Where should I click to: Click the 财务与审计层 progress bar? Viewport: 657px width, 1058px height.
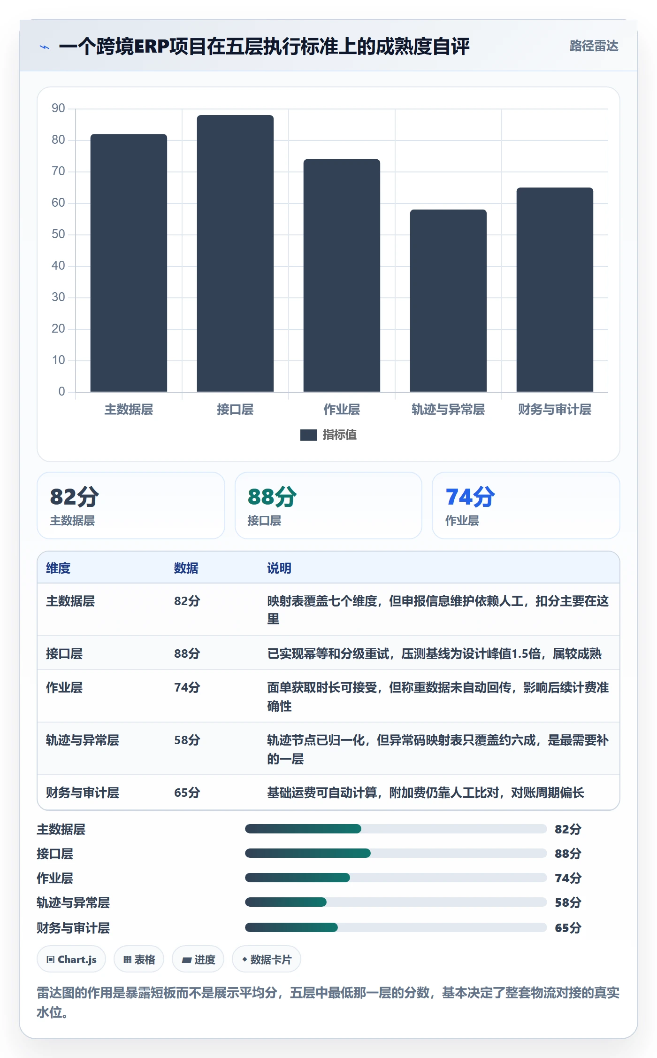click(396, 927)
